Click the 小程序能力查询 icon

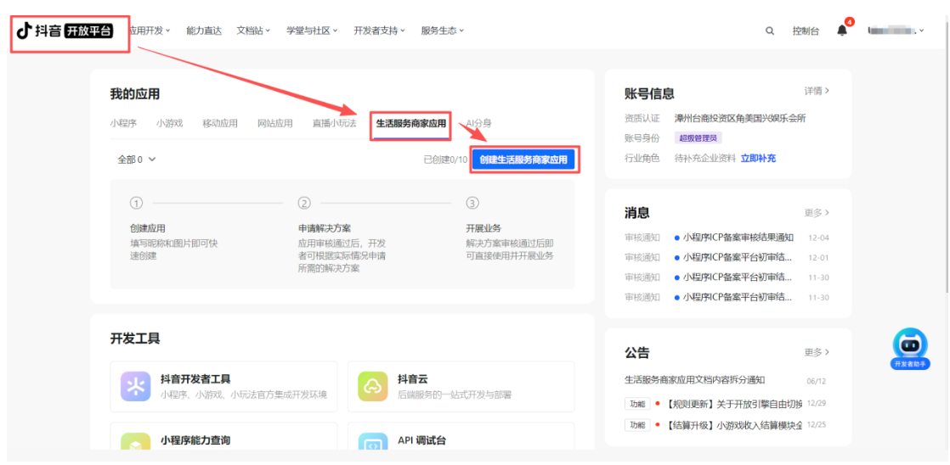tap(136, 442)
